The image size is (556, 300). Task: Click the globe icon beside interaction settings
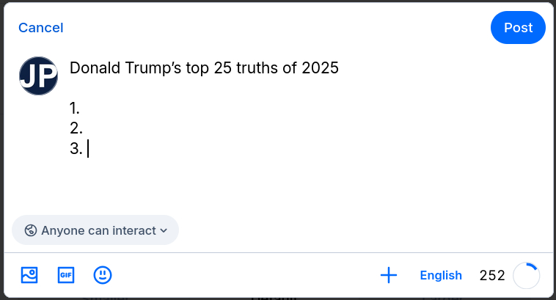pos(31,230)
